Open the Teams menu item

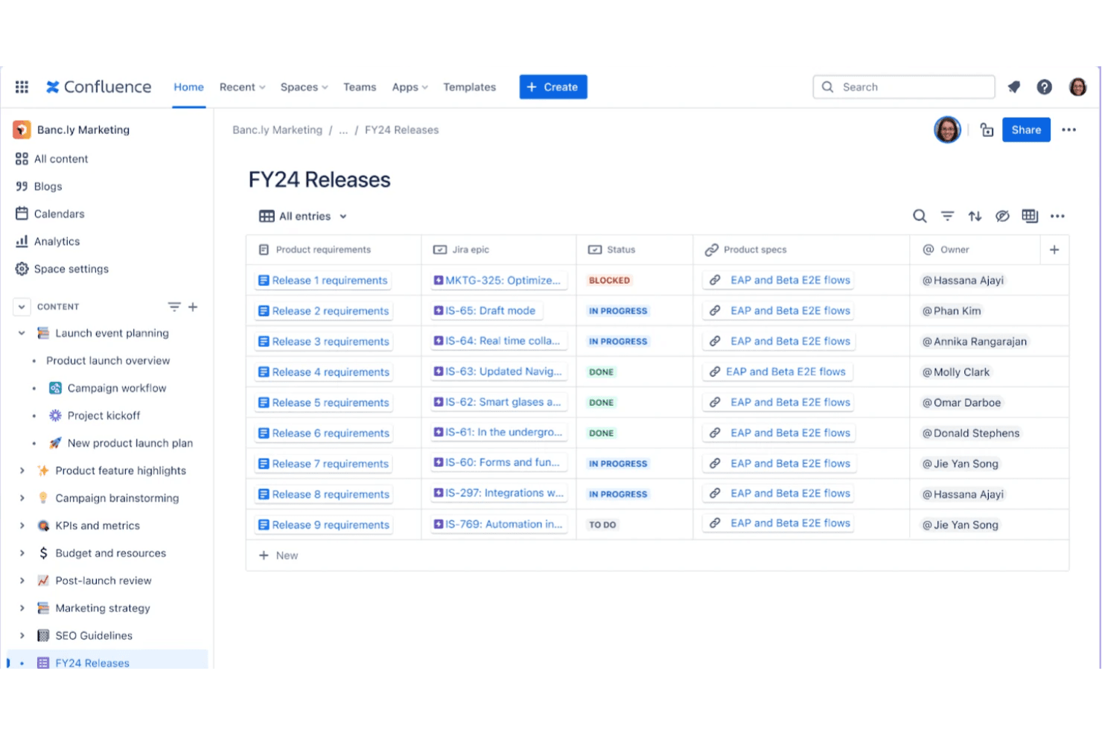click(360, 87)
